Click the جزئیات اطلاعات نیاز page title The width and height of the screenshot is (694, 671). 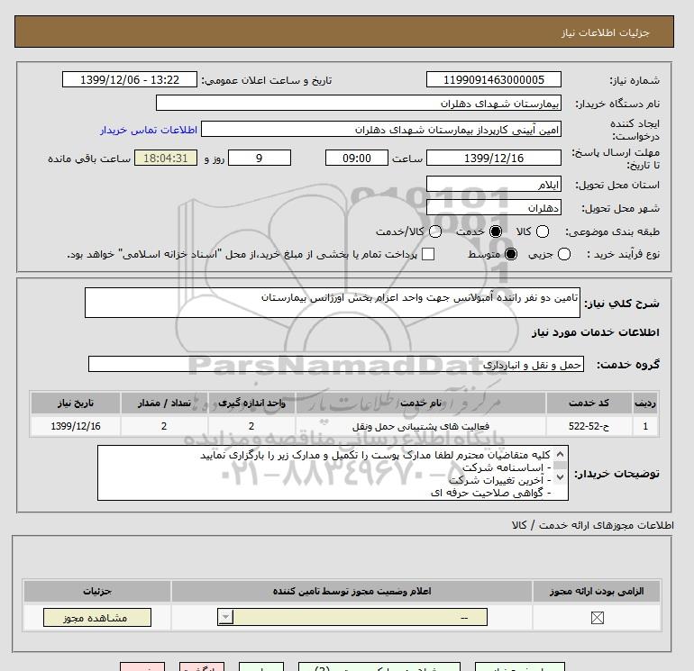[x=605, y=32]
